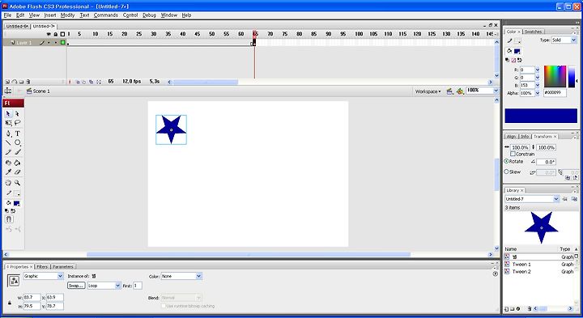This screenshot has height=318, width=583.
Task: Toggle Onion Skin button
Action: tap(78, 82)
